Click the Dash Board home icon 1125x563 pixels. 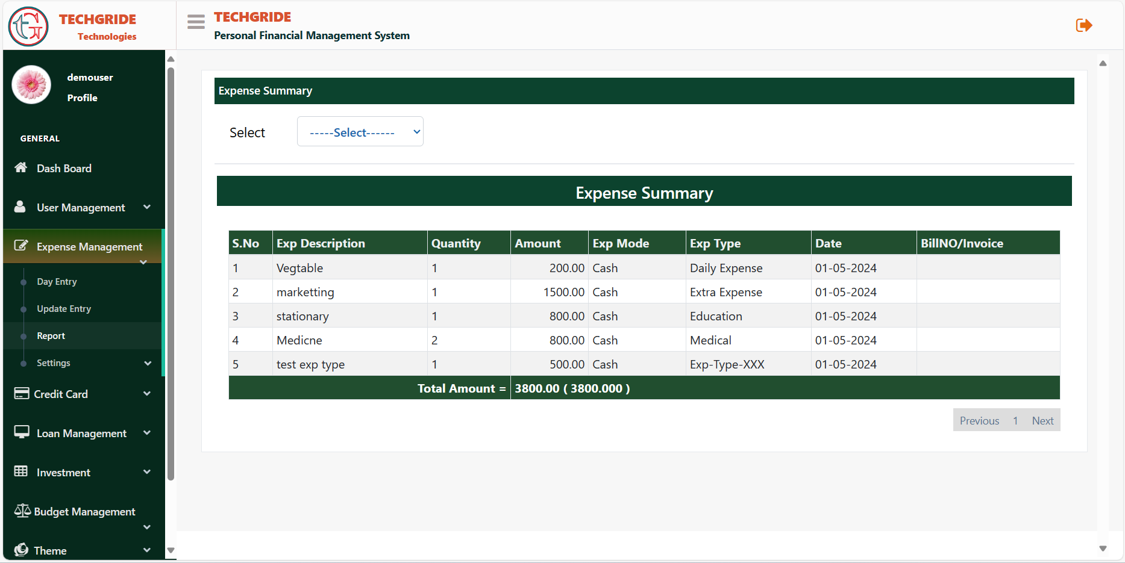(21, 168)
